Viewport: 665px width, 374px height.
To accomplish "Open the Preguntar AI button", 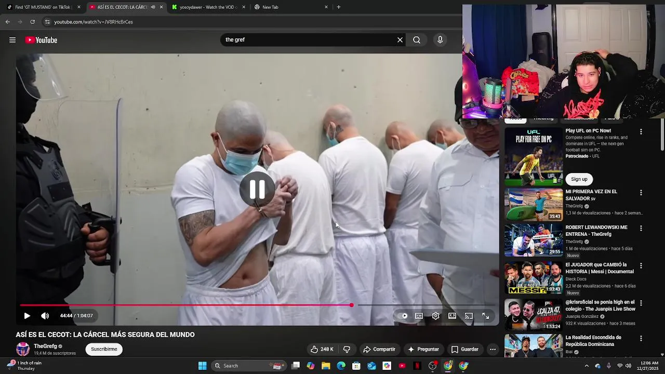I will coord(423,349).
